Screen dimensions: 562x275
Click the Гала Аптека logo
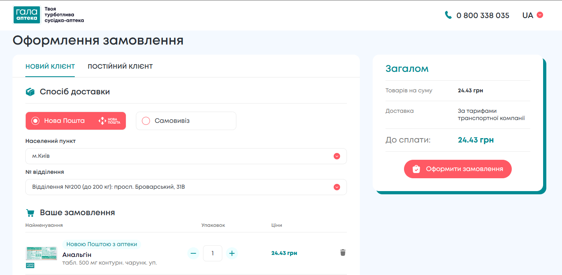[27, 15]
